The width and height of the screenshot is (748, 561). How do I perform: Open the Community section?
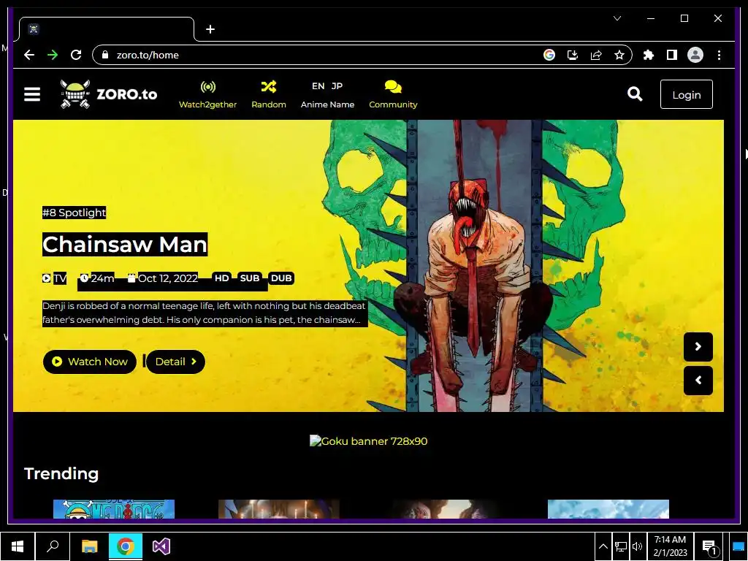tap(393, 94)
